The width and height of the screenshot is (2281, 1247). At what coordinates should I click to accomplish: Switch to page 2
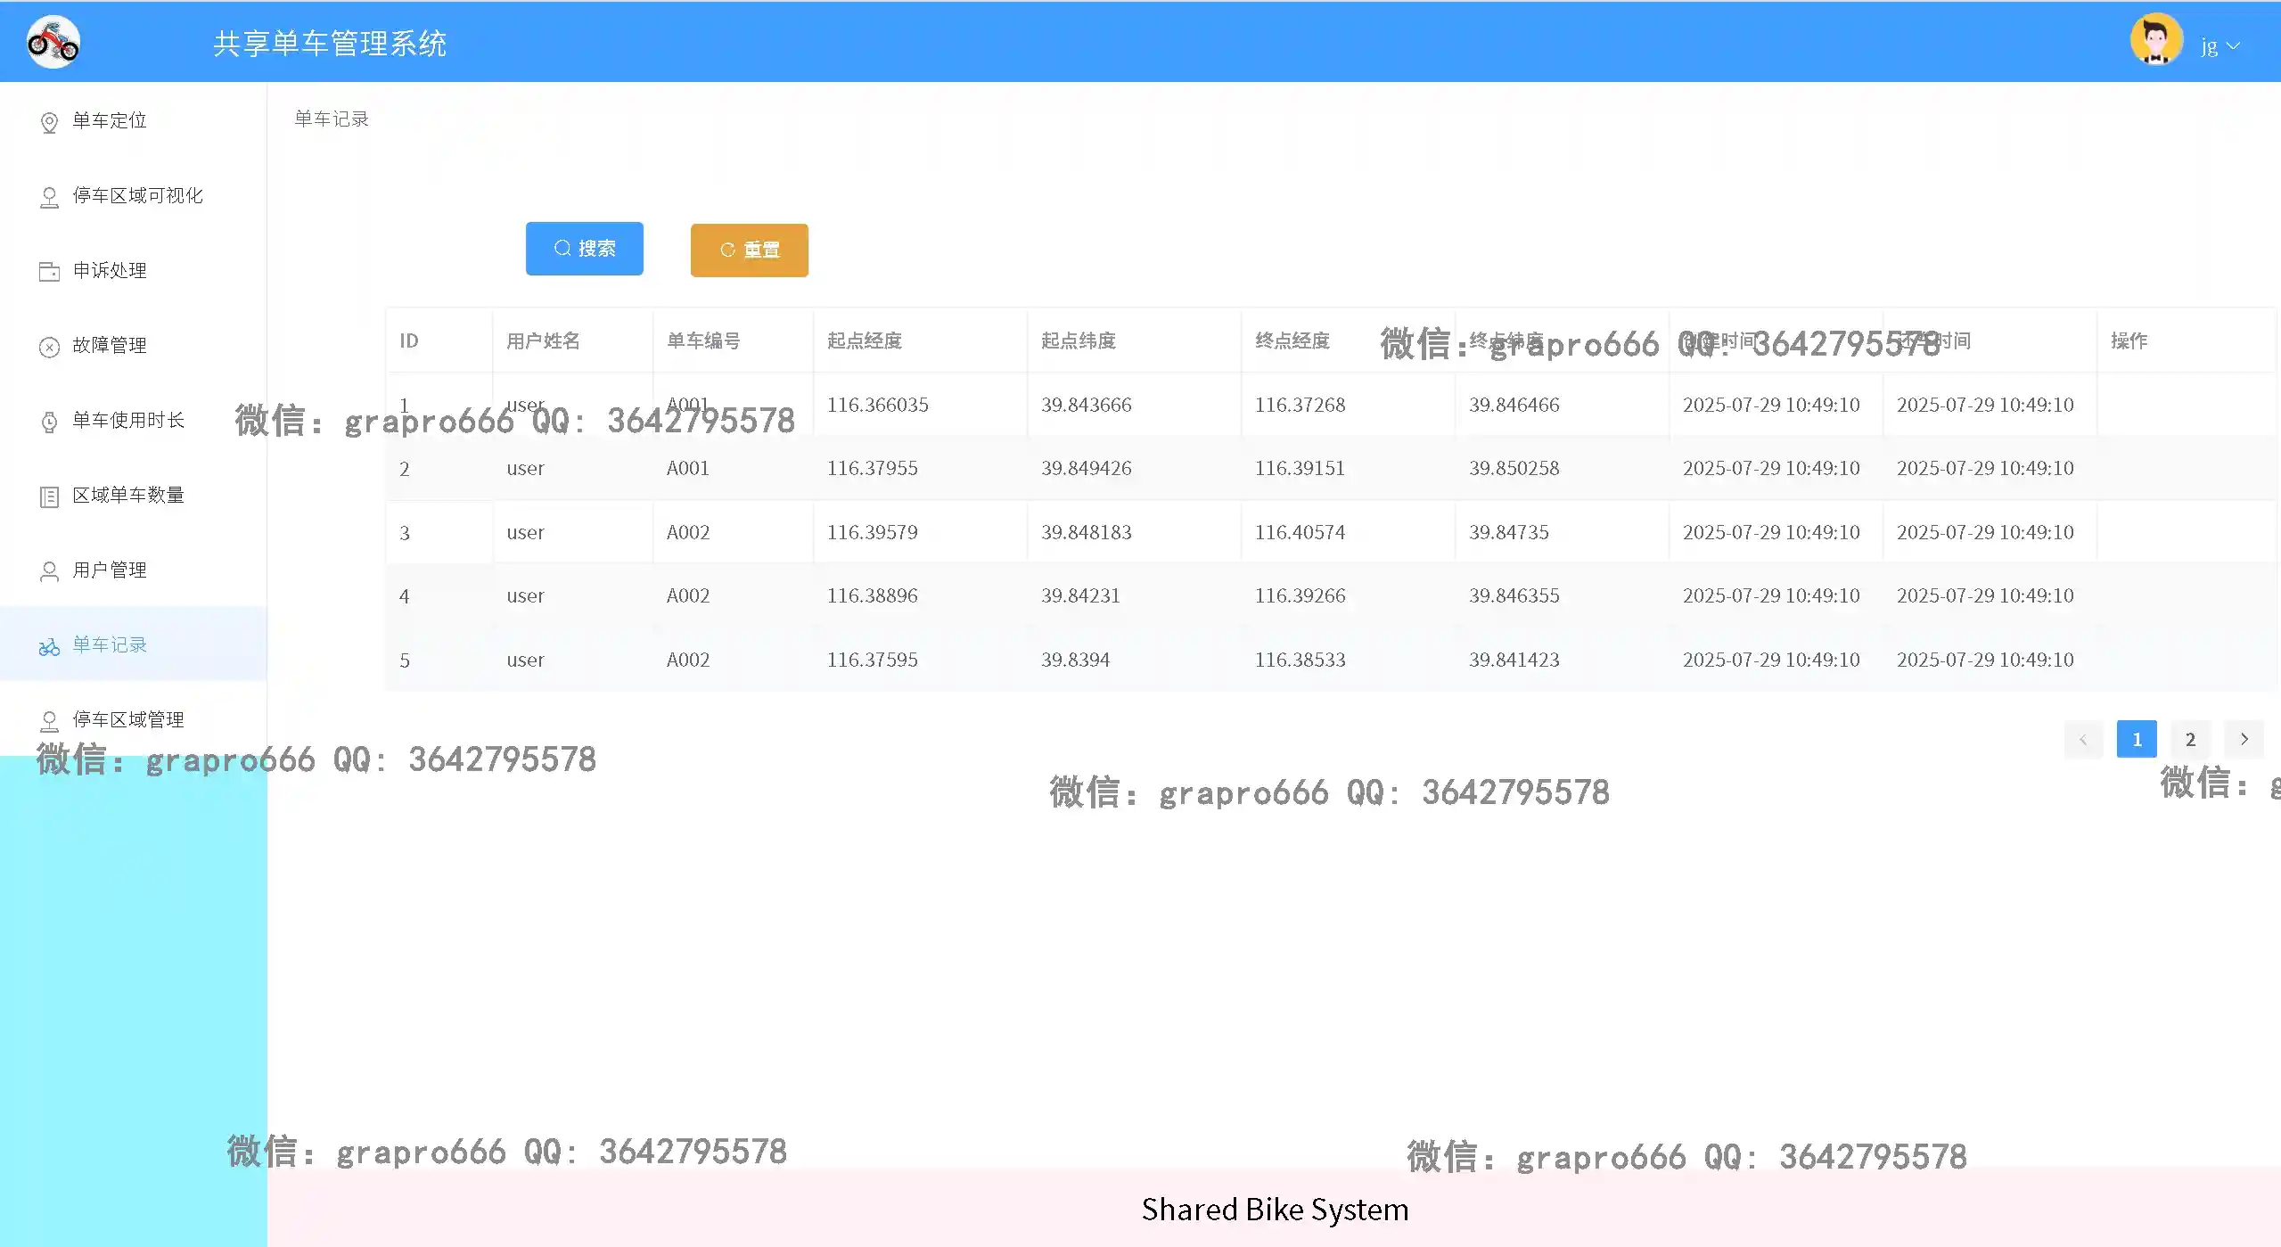pos(2190,739)
